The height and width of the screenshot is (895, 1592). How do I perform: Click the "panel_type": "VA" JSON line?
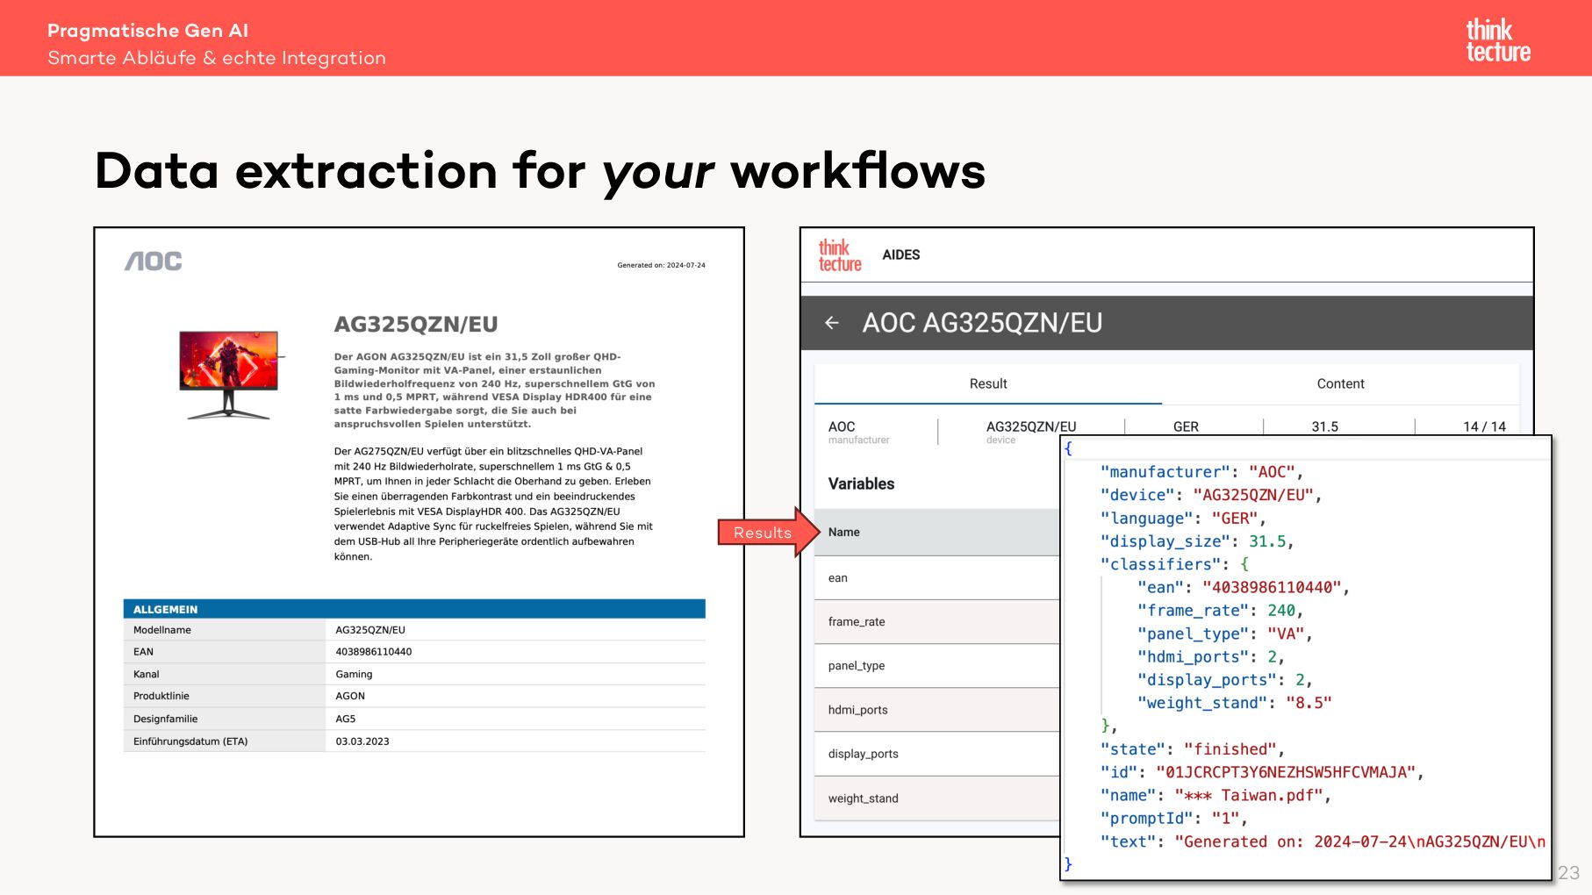tap(1224, 634)
